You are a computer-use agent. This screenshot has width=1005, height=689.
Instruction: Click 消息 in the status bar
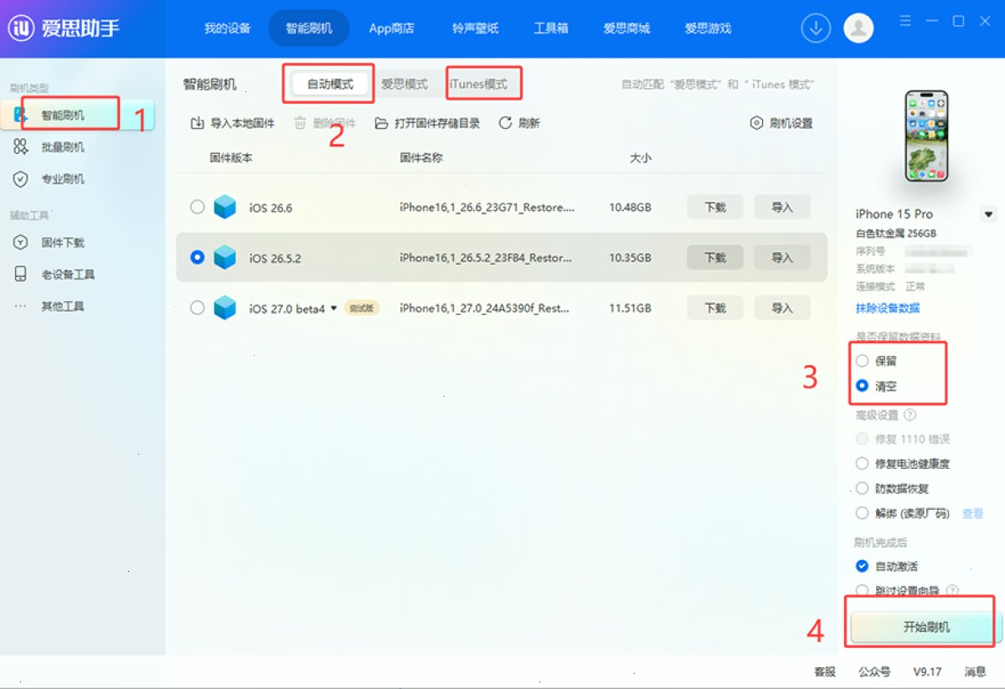click(975, 671)
